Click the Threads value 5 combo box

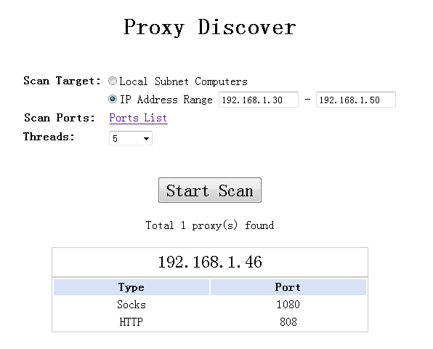coord(131,138)
